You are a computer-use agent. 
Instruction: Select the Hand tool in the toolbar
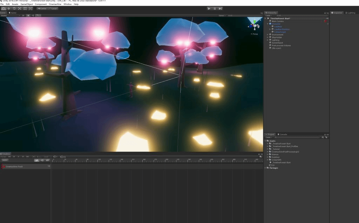coord(3,8)
